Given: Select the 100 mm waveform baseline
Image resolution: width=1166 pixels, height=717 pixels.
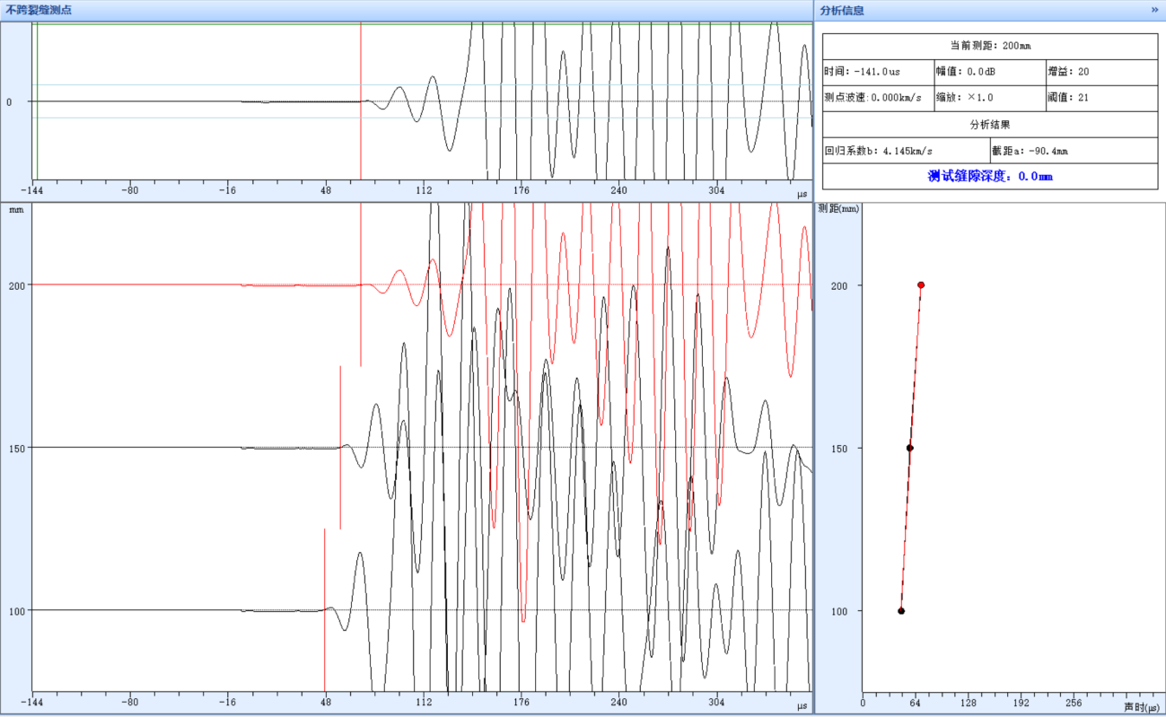Looking at the screenshot, I should pyautogui.click(x=135, y=610).
